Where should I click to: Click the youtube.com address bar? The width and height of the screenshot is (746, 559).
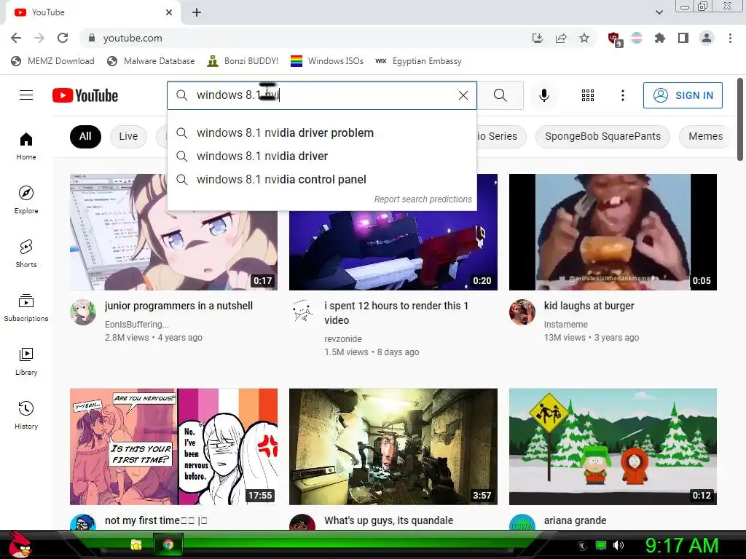(x=305, y=38)
